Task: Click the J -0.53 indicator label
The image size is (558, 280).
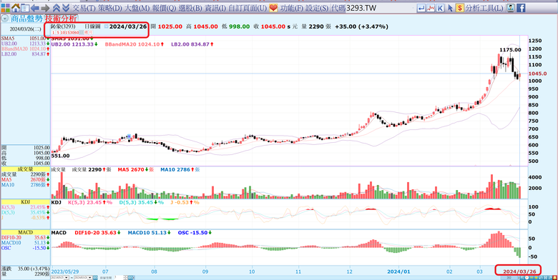Action: [x=185, y=202]
